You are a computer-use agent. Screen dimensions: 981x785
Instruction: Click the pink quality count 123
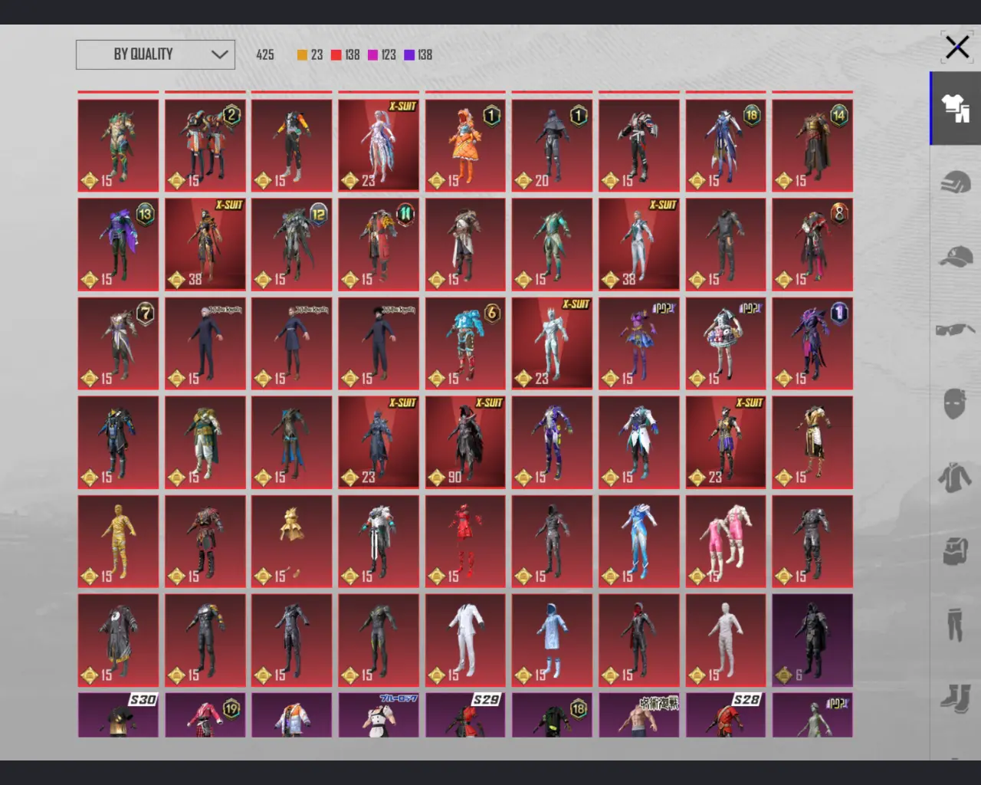(x=389, y=55)
